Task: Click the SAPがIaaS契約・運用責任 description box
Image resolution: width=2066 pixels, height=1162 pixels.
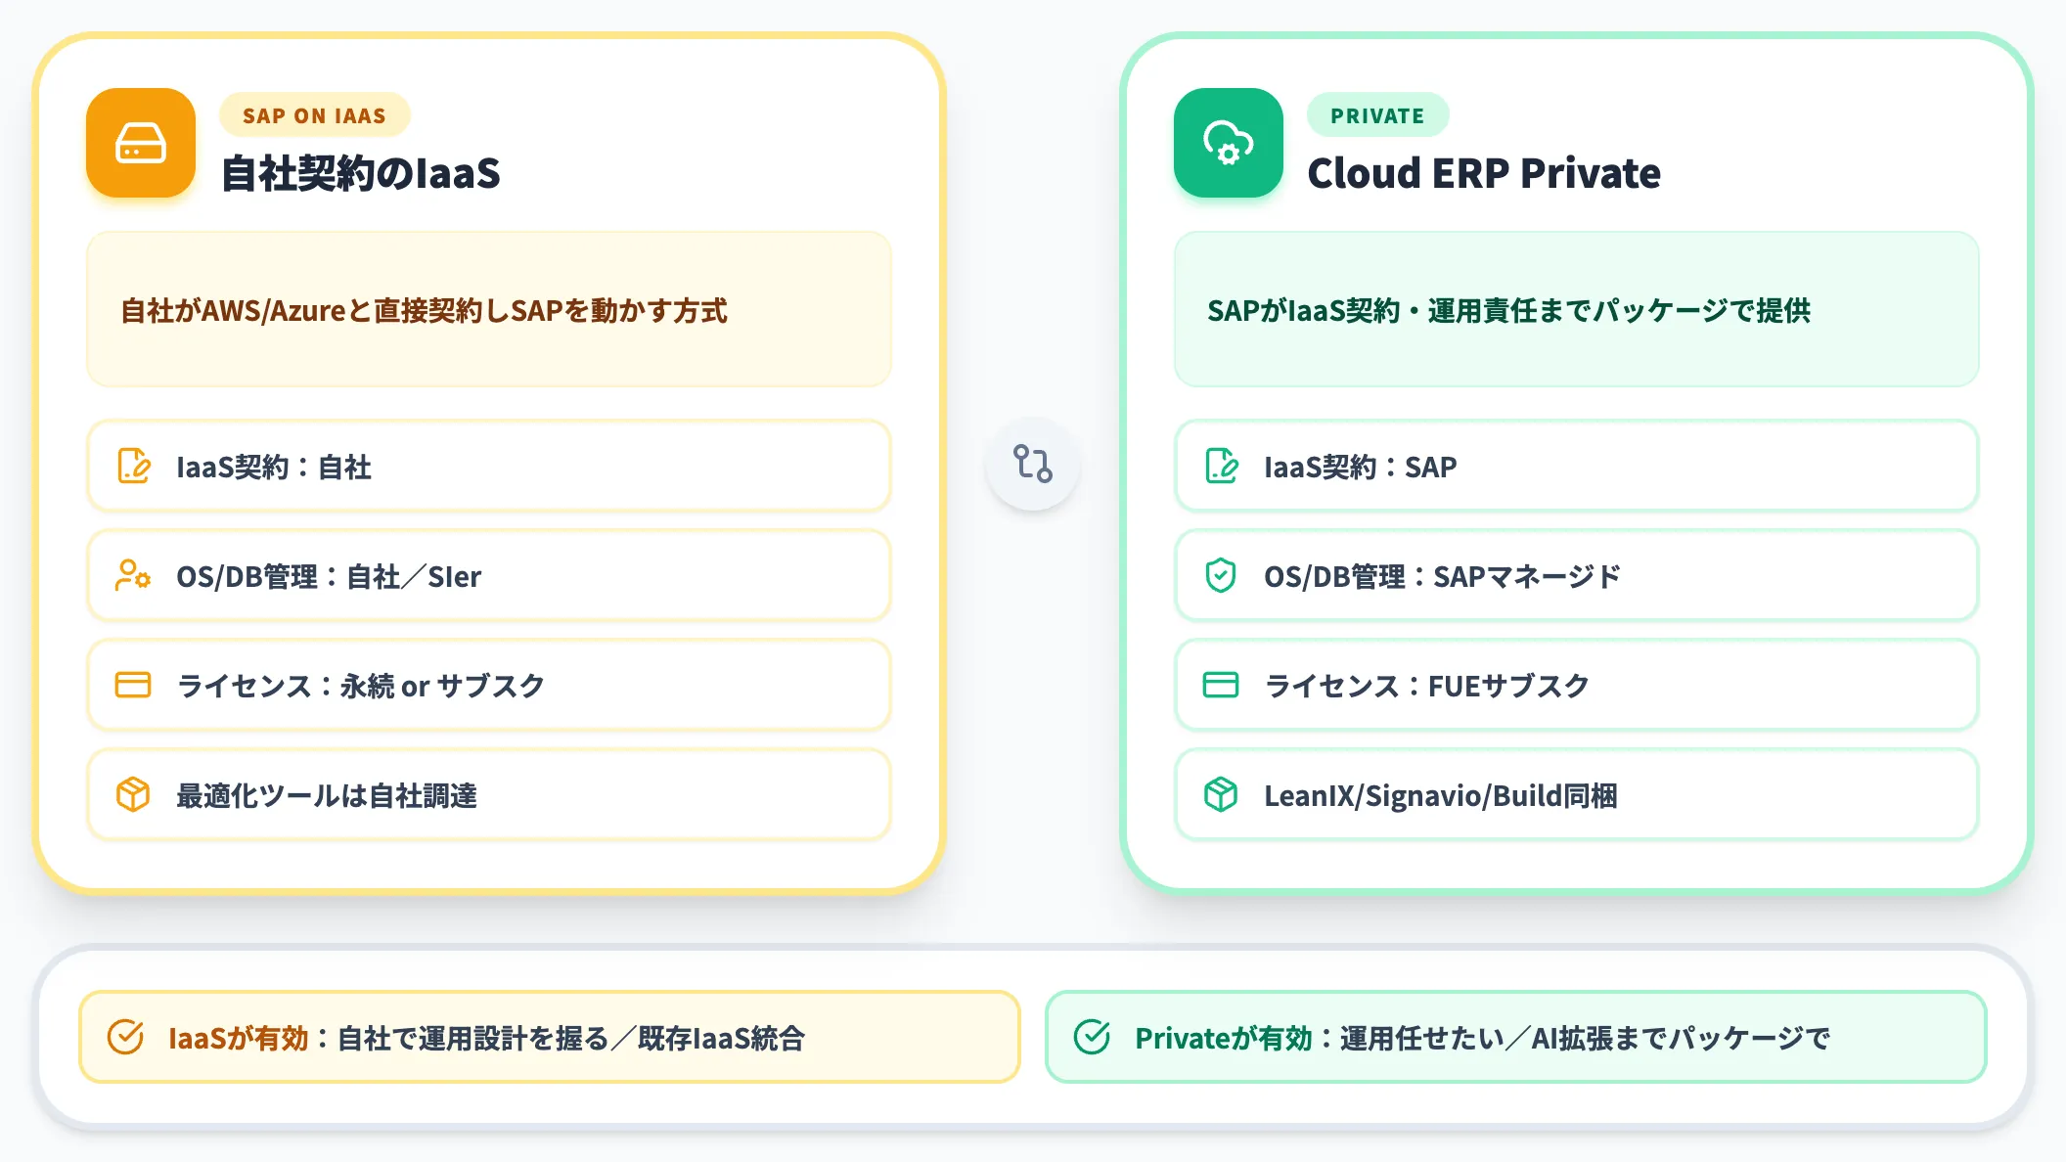Action: tap(1577, 309)
